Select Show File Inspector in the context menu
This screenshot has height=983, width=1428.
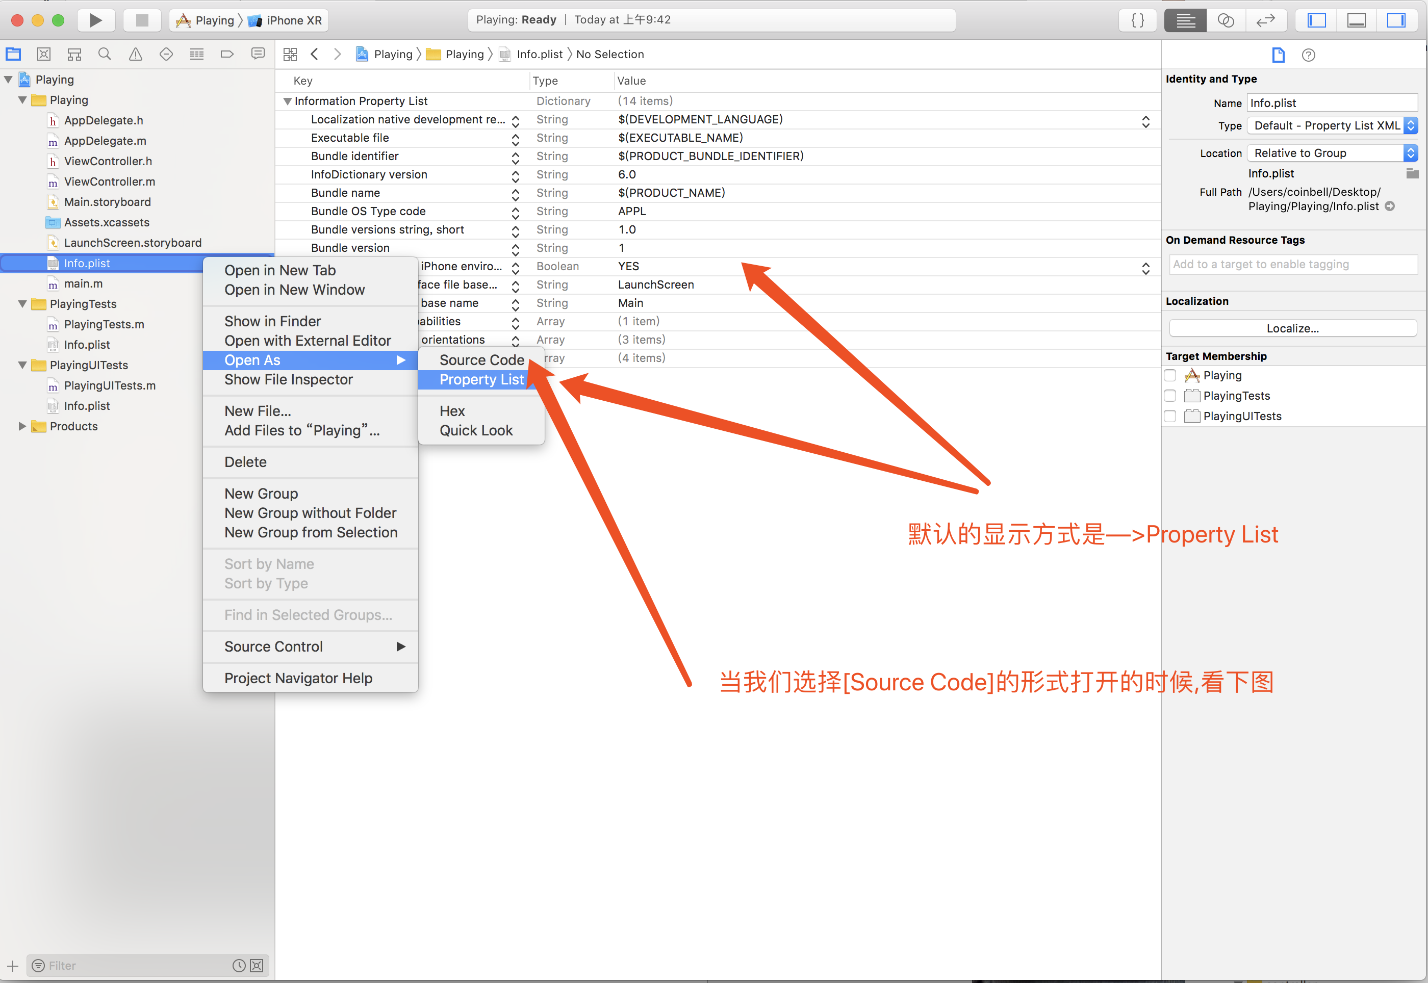pyautogui.click(x=288, y=379)
